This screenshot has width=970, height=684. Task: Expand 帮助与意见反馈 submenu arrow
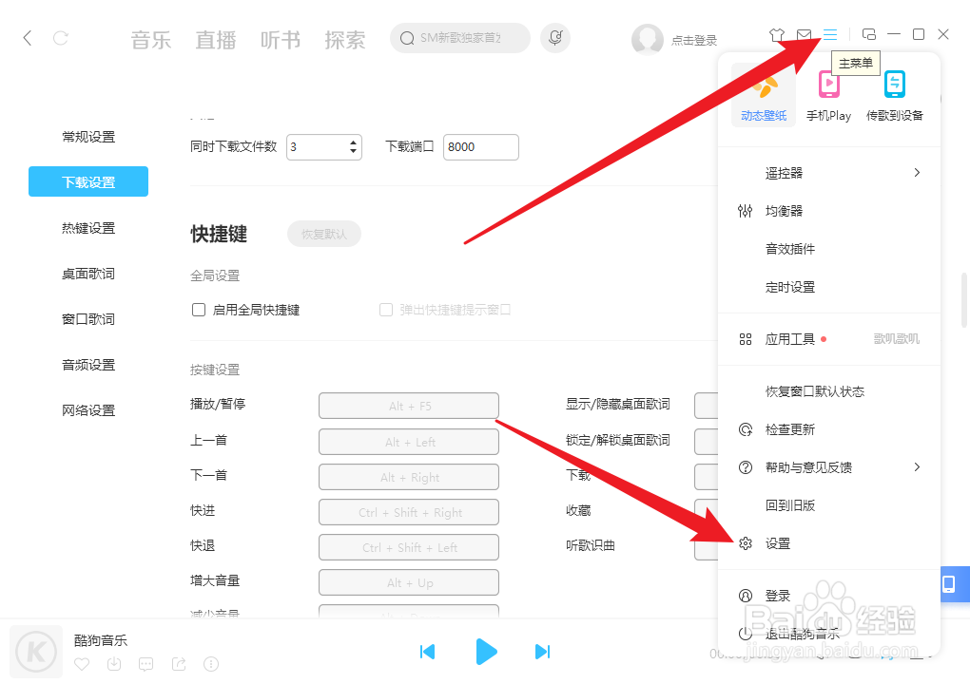[x=917, y=467]
